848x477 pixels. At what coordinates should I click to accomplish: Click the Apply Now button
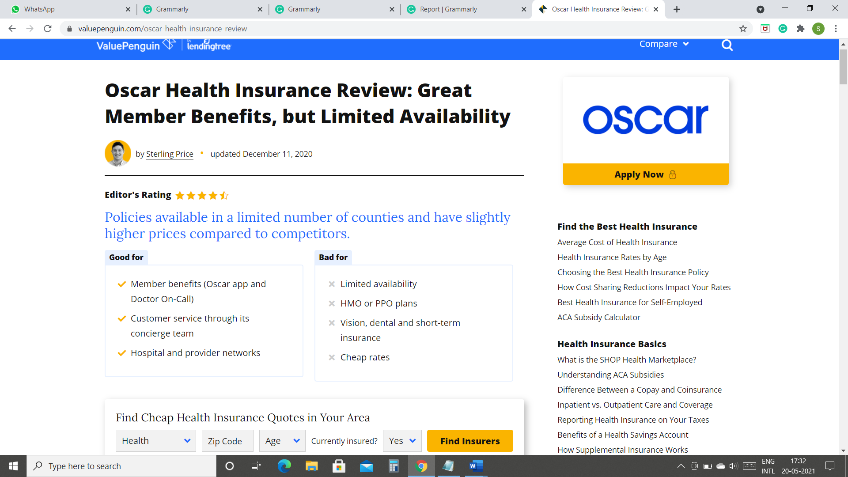(x=645, y=174)
